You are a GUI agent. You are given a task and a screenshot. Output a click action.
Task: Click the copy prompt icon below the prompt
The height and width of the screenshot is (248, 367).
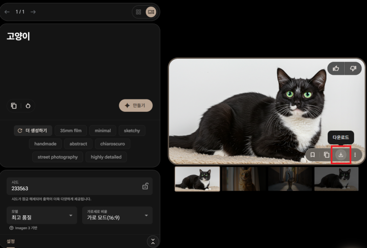coord(14,106)
